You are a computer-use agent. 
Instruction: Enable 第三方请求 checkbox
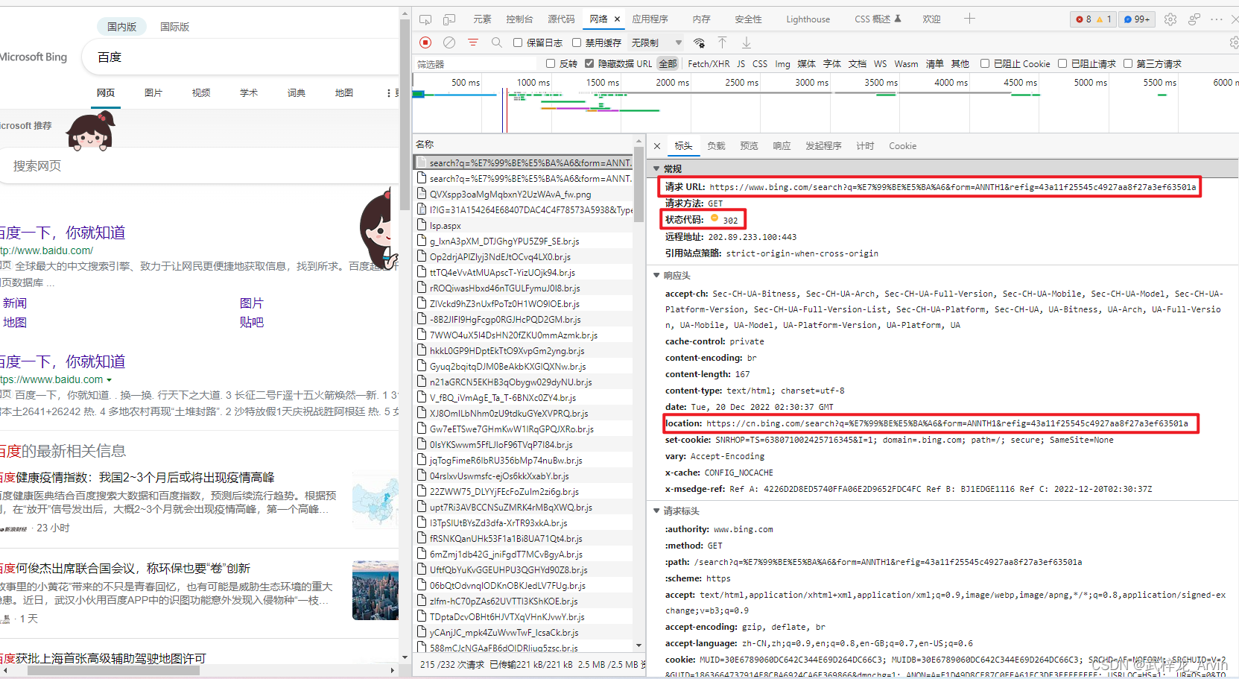1128,63
